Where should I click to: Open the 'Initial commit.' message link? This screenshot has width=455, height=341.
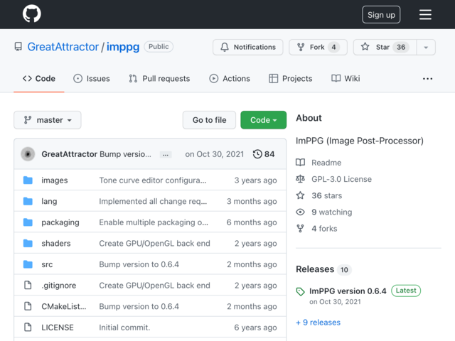click(x=124, y=328)
